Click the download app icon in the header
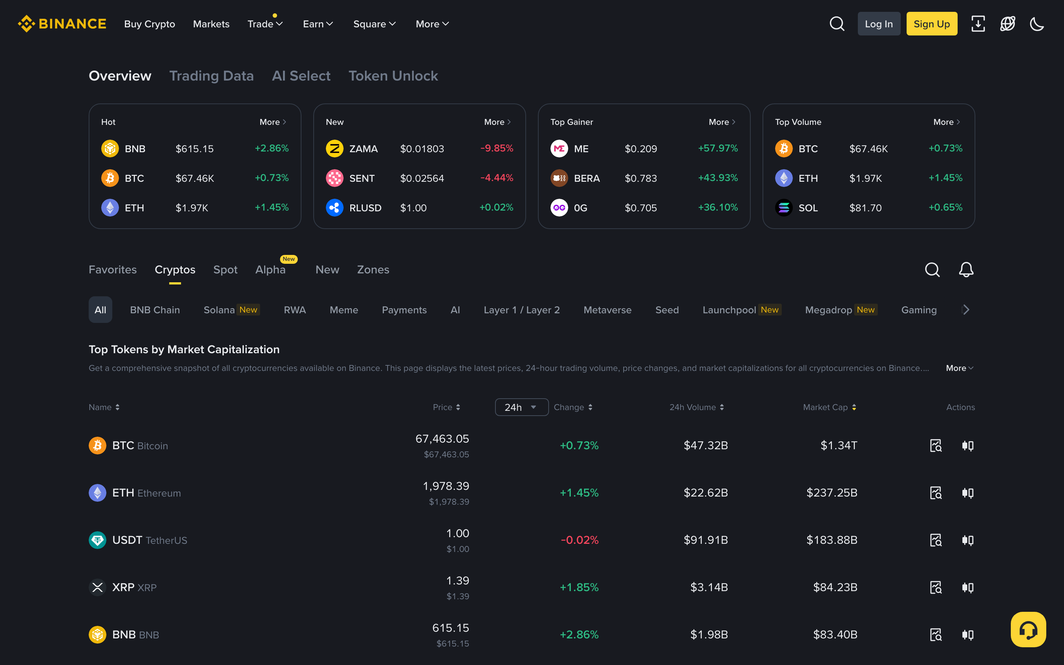This screenshot has width=1064, height=665. tap(978, 24)
